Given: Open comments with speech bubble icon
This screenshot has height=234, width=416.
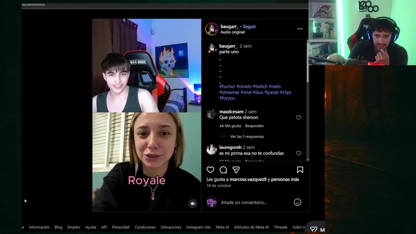Looking at the screenshot, I should point(223,170).
